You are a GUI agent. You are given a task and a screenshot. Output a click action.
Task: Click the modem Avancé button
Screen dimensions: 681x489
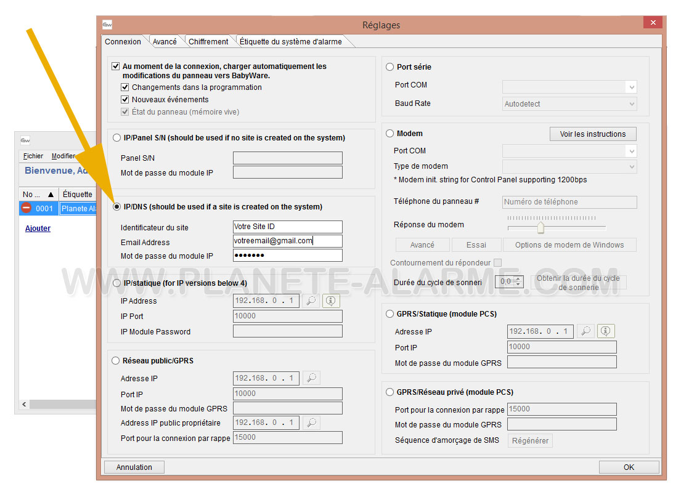(422, 244)
